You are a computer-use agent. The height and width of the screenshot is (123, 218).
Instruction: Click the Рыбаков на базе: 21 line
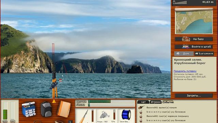pos(185,79)
